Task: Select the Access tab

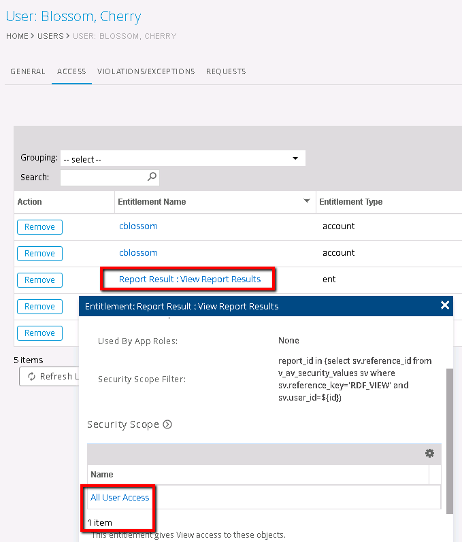Action: pyautogui.click(x=71, y=71)
